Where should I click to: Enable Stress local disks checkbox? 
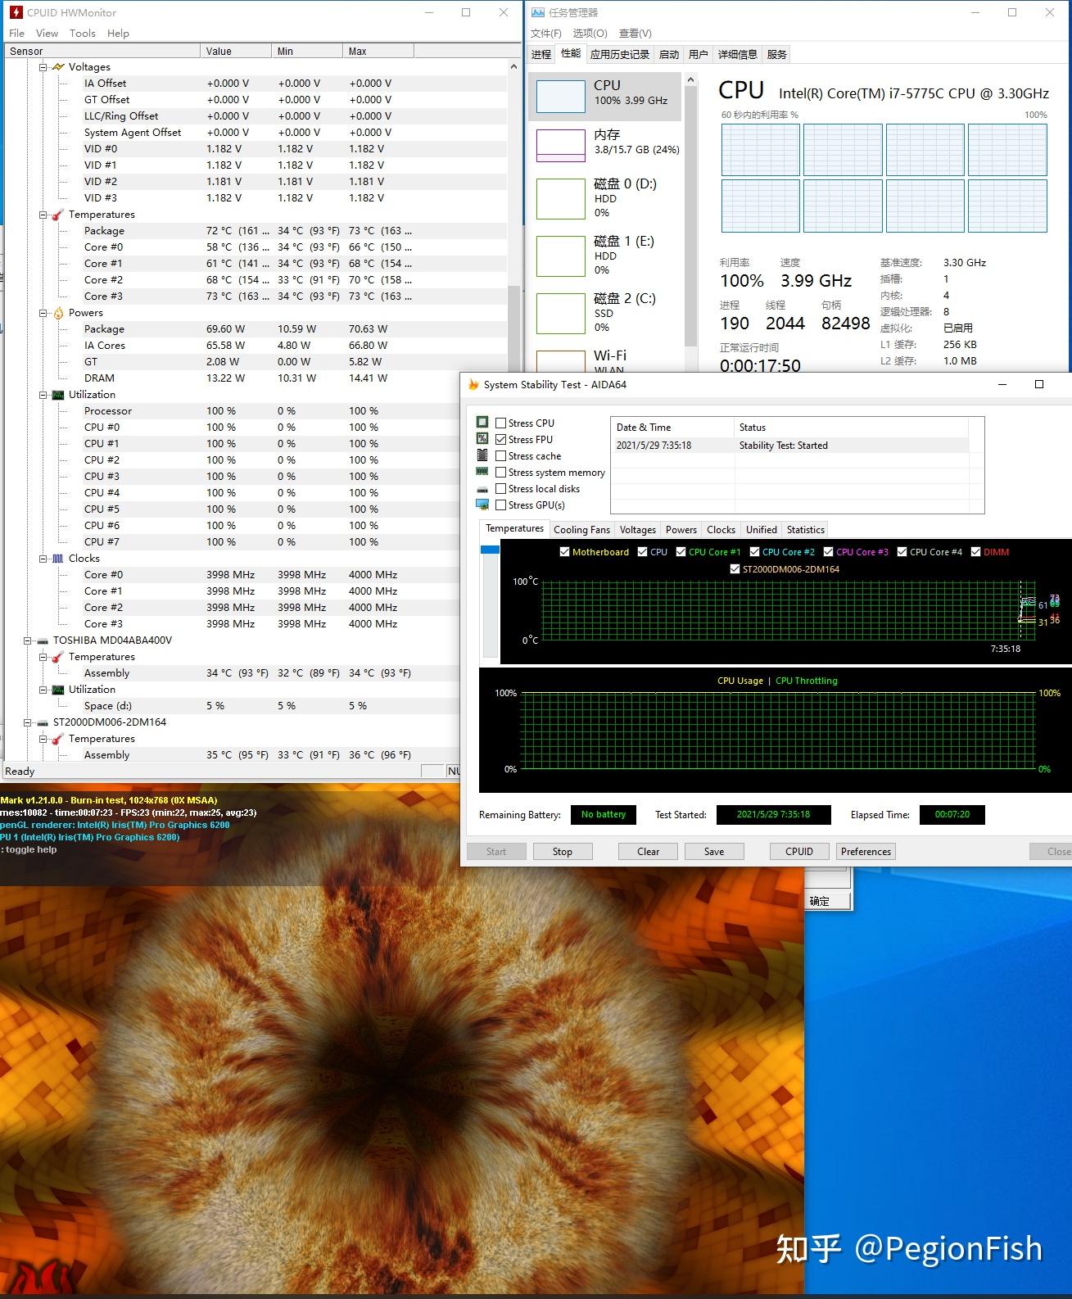coord(501,489)
